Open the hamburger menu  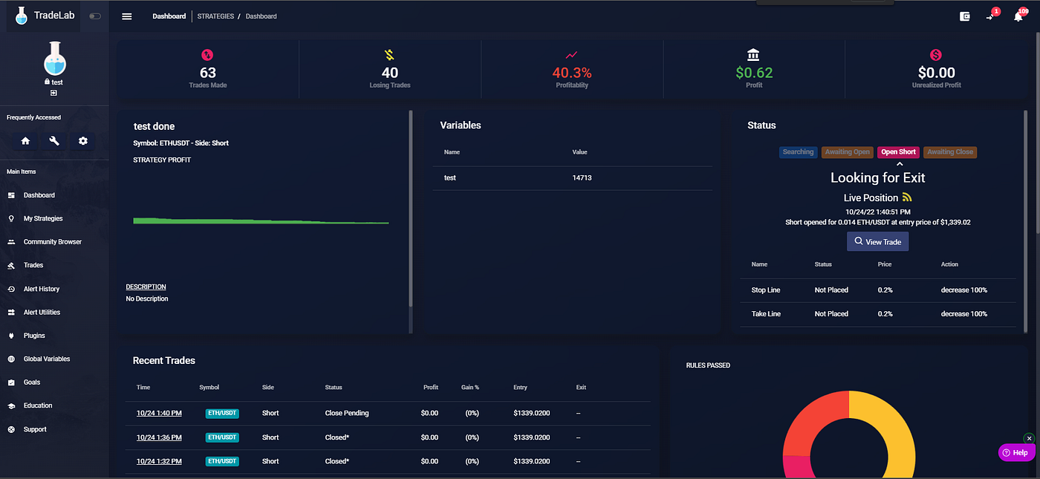tap(127, 16)
